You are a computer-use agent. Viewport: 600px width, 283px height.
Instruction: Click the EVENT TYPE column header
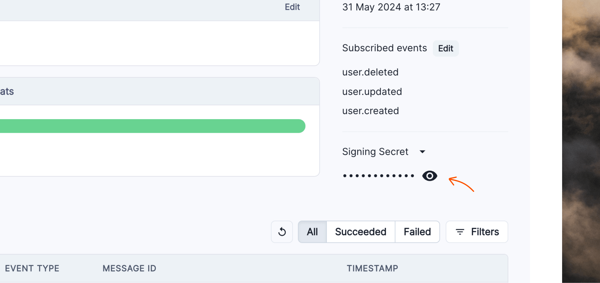click(32, 268)
